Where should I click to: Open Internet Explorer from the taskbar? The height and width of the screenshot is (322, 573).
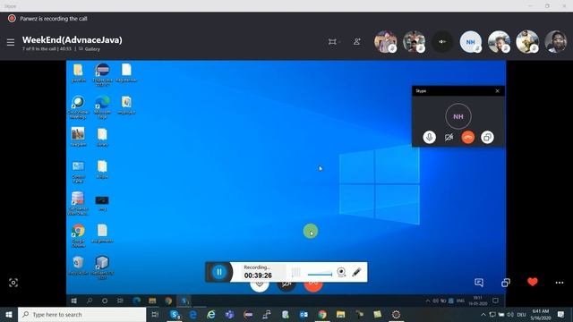tap(211, 314)
